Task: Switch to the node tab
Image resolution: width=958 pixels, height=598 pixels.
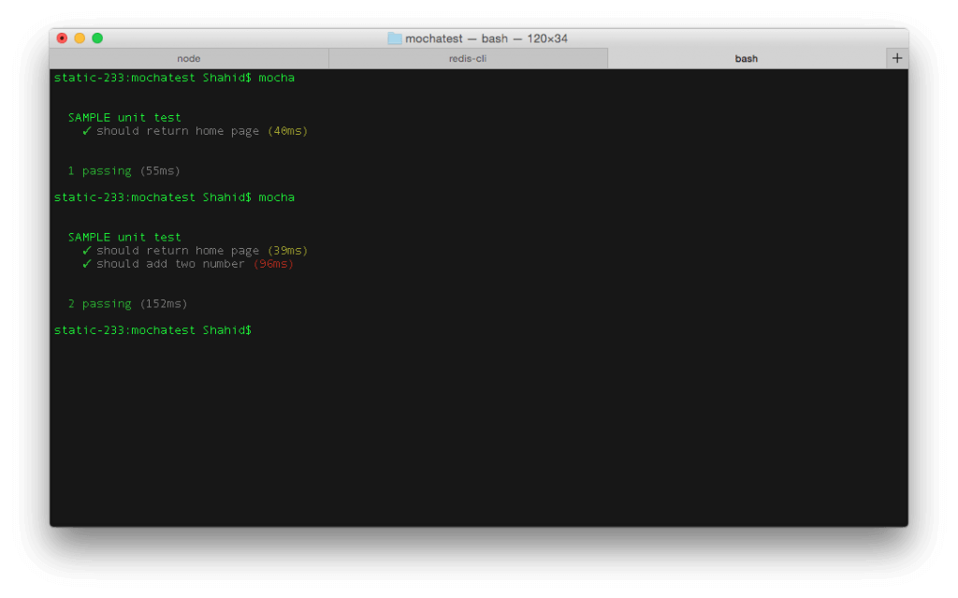Action: 189,57
